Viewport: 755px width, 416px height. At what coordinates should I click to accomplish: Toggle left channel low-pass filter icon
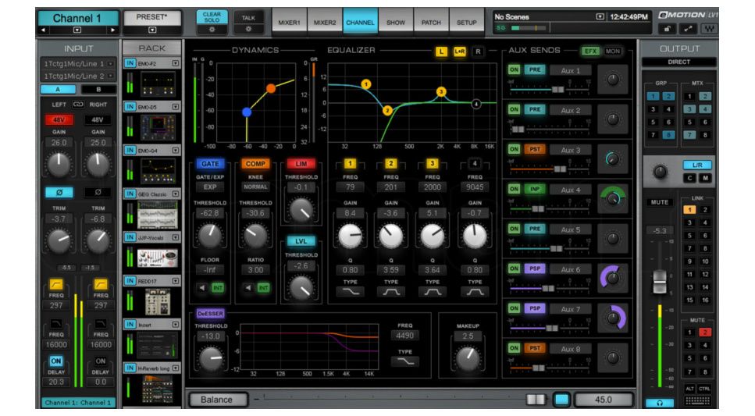coord(56,323)
